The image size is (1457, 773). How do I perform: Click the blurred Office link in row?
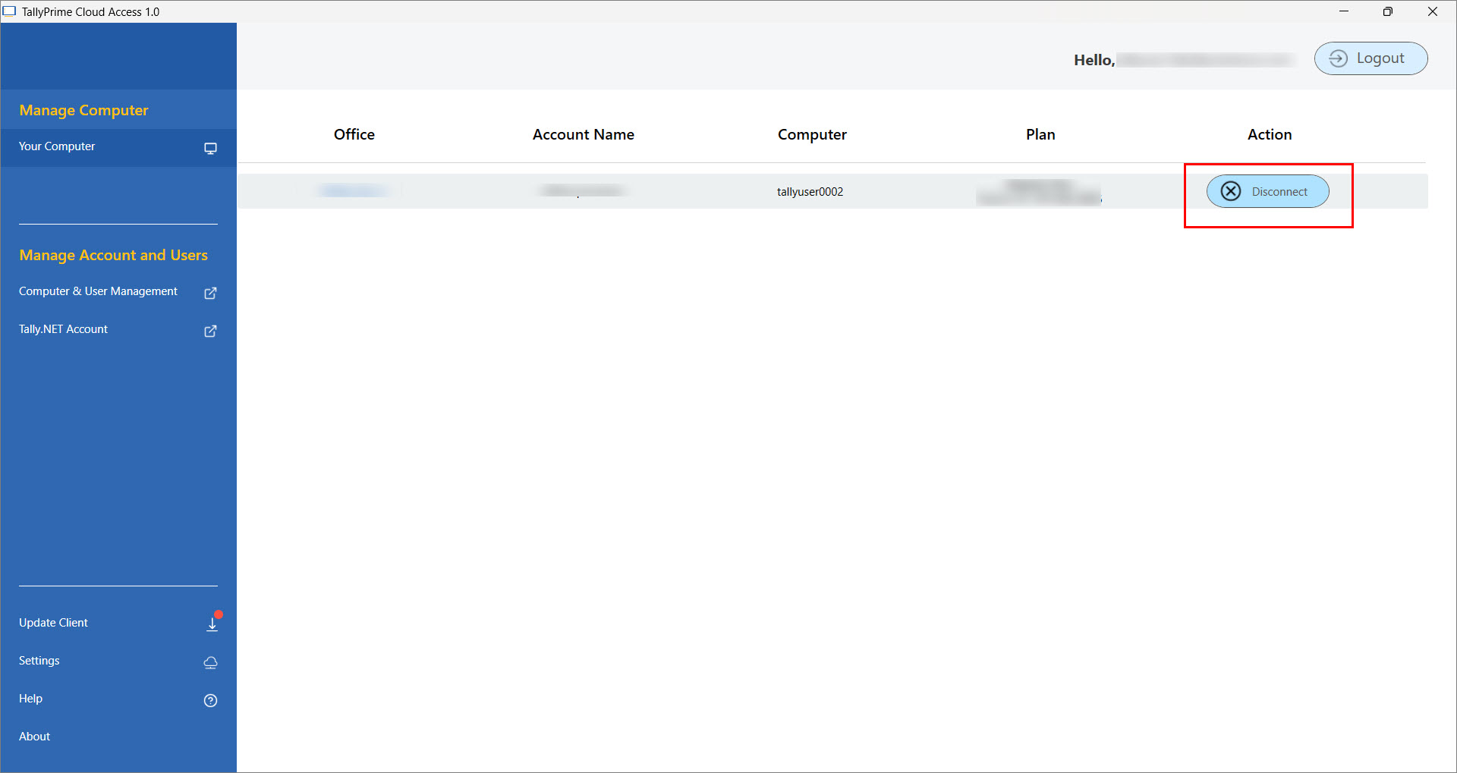click(352, 191)
